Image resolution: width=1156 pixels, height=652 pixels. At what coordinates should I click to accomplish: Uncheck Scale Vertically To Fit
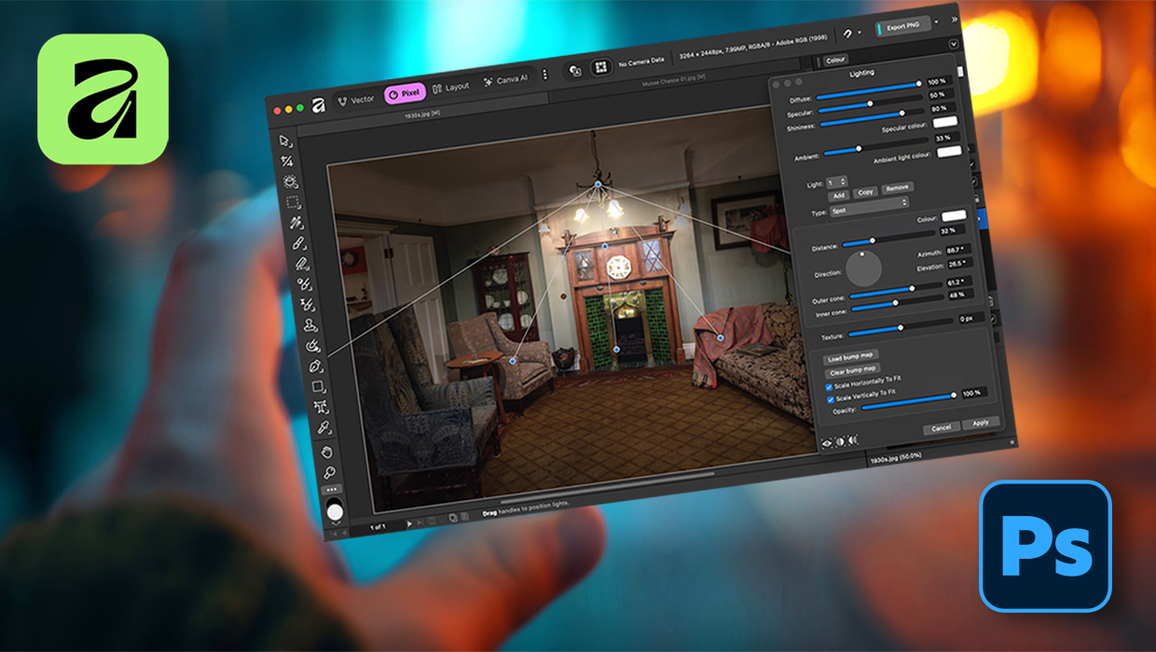tap(831, 399)
